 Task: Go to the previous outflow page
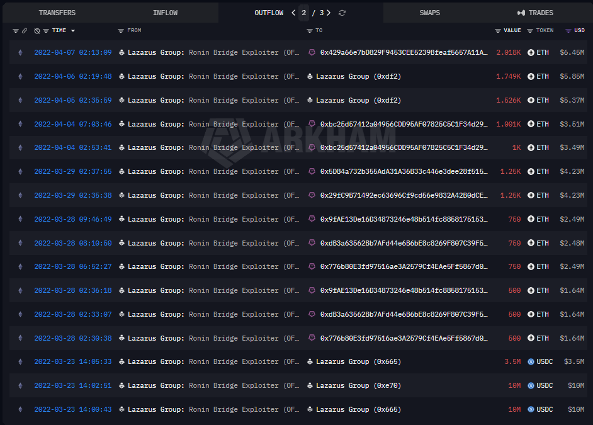293,13
